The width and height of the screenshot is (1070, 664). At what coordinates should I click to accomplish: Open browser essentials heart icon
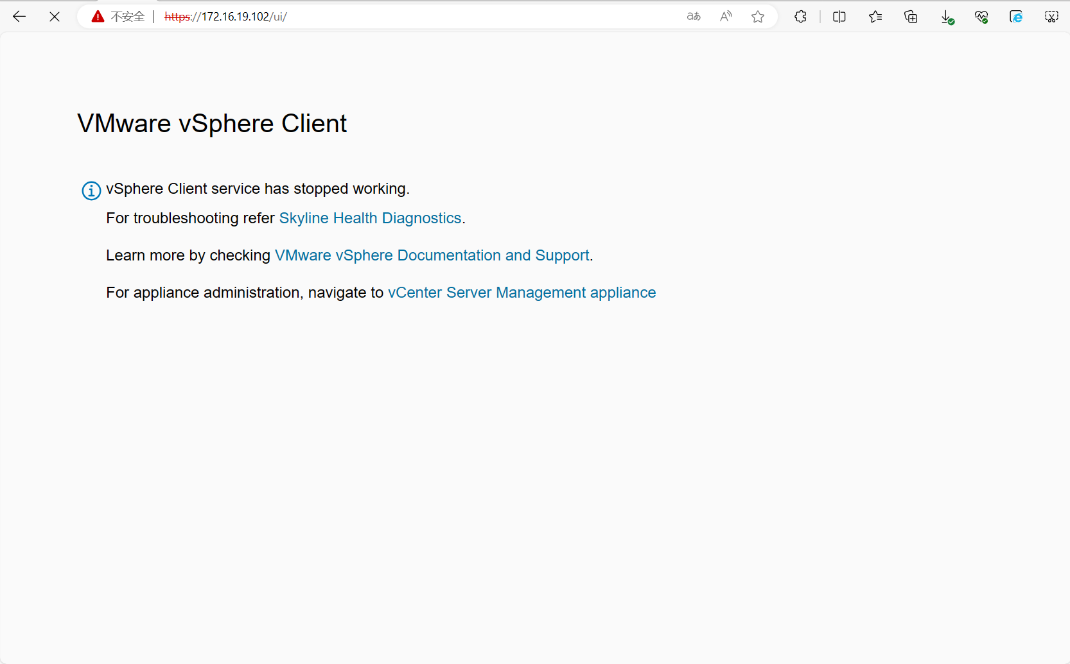tap(981, 17)
